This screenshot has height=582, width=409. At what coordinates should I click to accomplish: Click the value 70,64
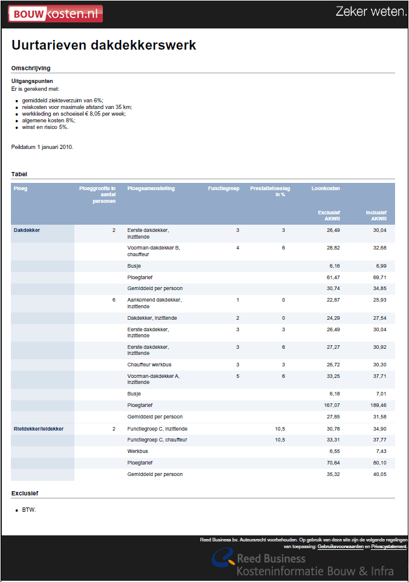[333, 463]
